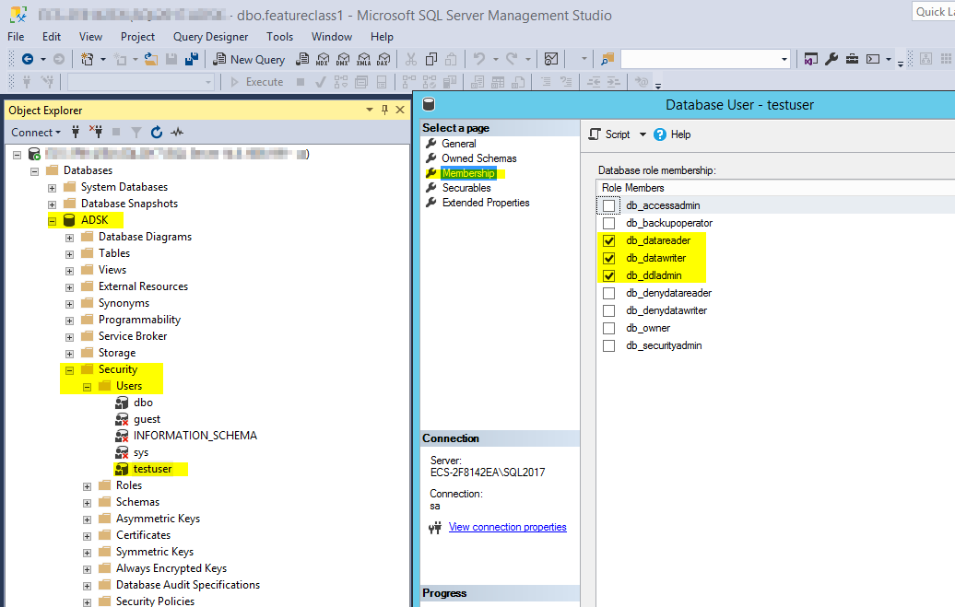Click the Find in Files icon
This screenshot has height=607, width=955.
point(607,59)
